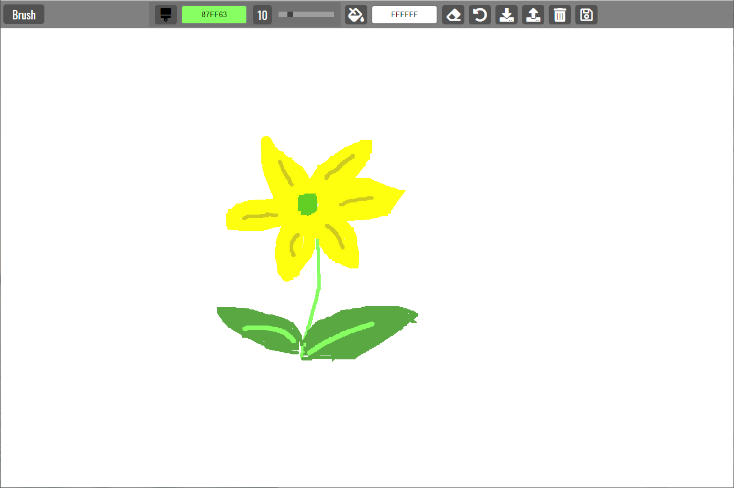Viewport: 734px width, 488px height.
Task: Select the eraser tool
Action: pos(453,14)
